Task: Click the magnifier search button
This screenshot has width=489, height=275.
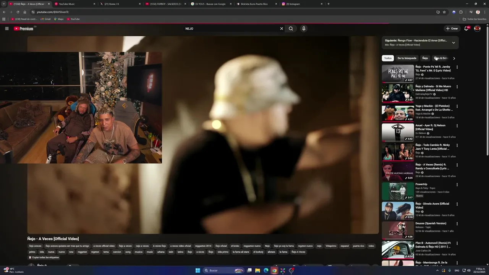Action: [291, 29]
